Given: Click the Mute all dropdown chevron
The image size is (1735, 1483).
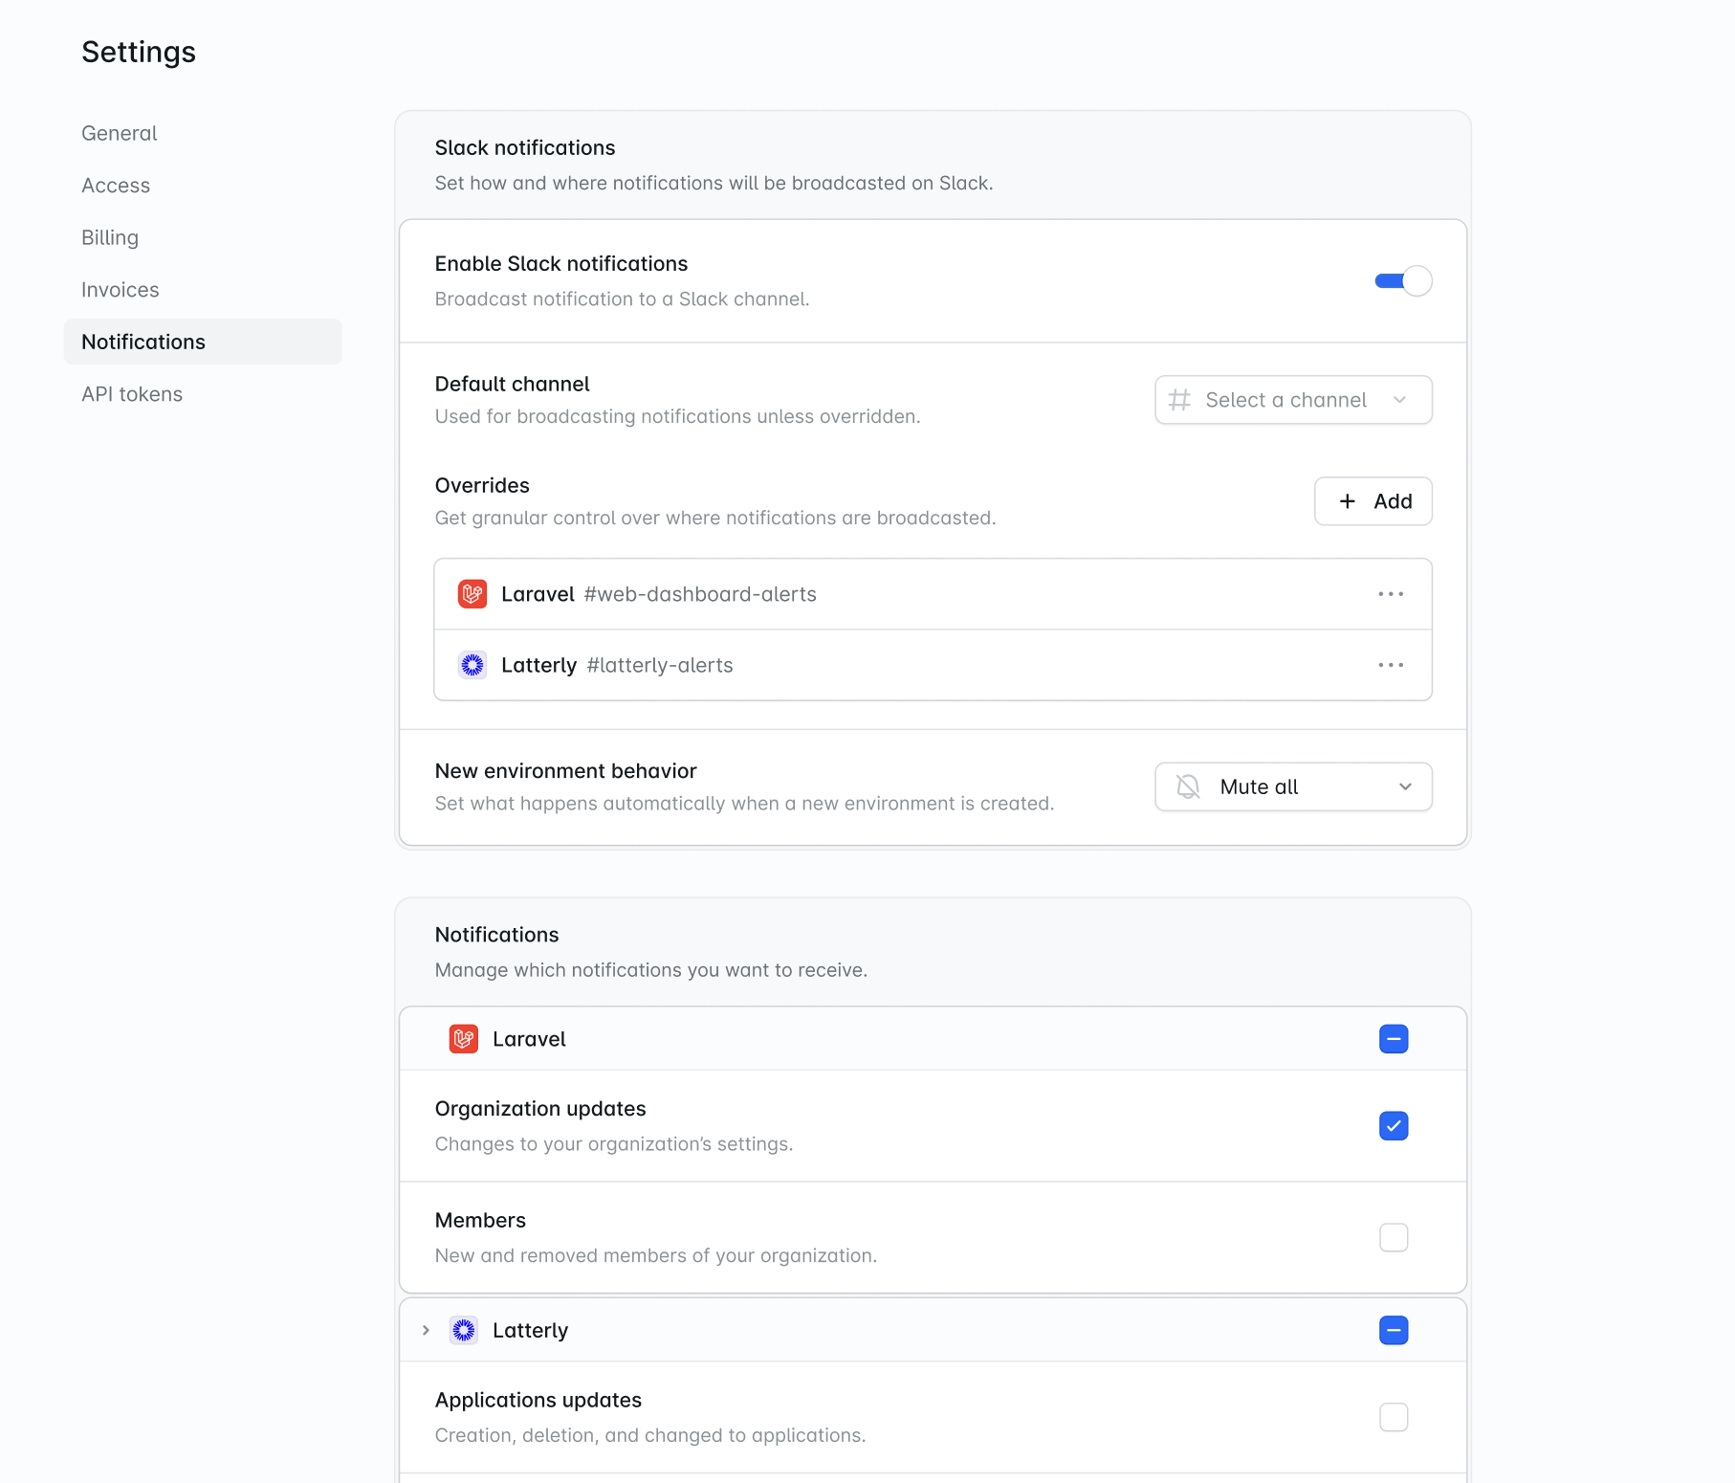Looking at the screenshot, I should click(1405, 786).
